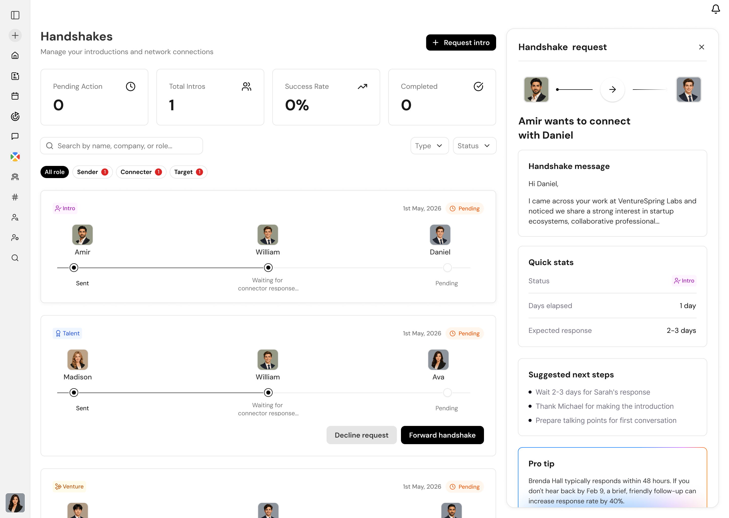The image size is (729, 518).
Task: Click the arrow circle between Amir and Daniel
Action: point(612,90)
